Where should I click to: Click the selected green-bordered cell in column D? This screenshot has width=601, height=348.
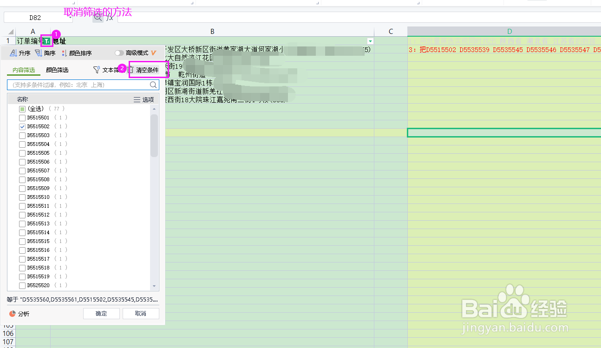pyautogui.click(x=504, y=132)
